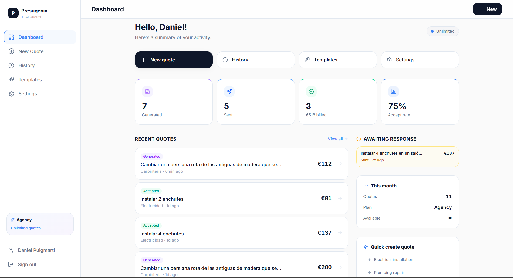
Task: Click the Plan Agency value
Action: pos(443,207)
